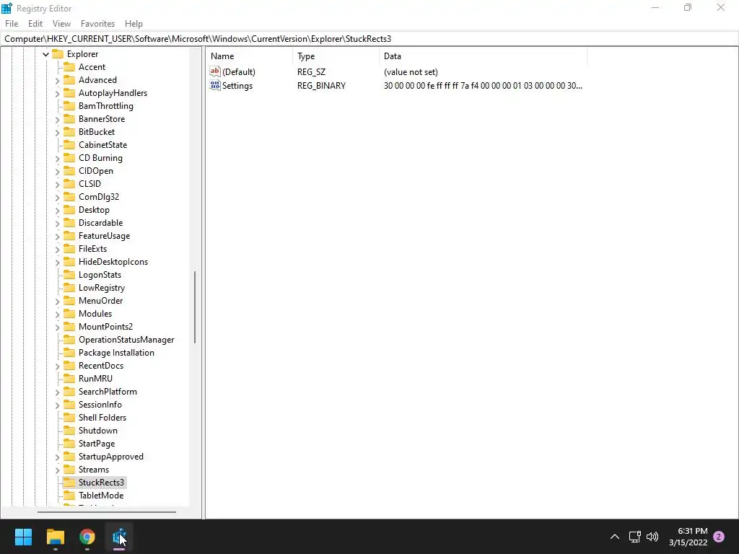Click the tree pane vertical scrollbar
739x554 pixels.
coord(195,307)
